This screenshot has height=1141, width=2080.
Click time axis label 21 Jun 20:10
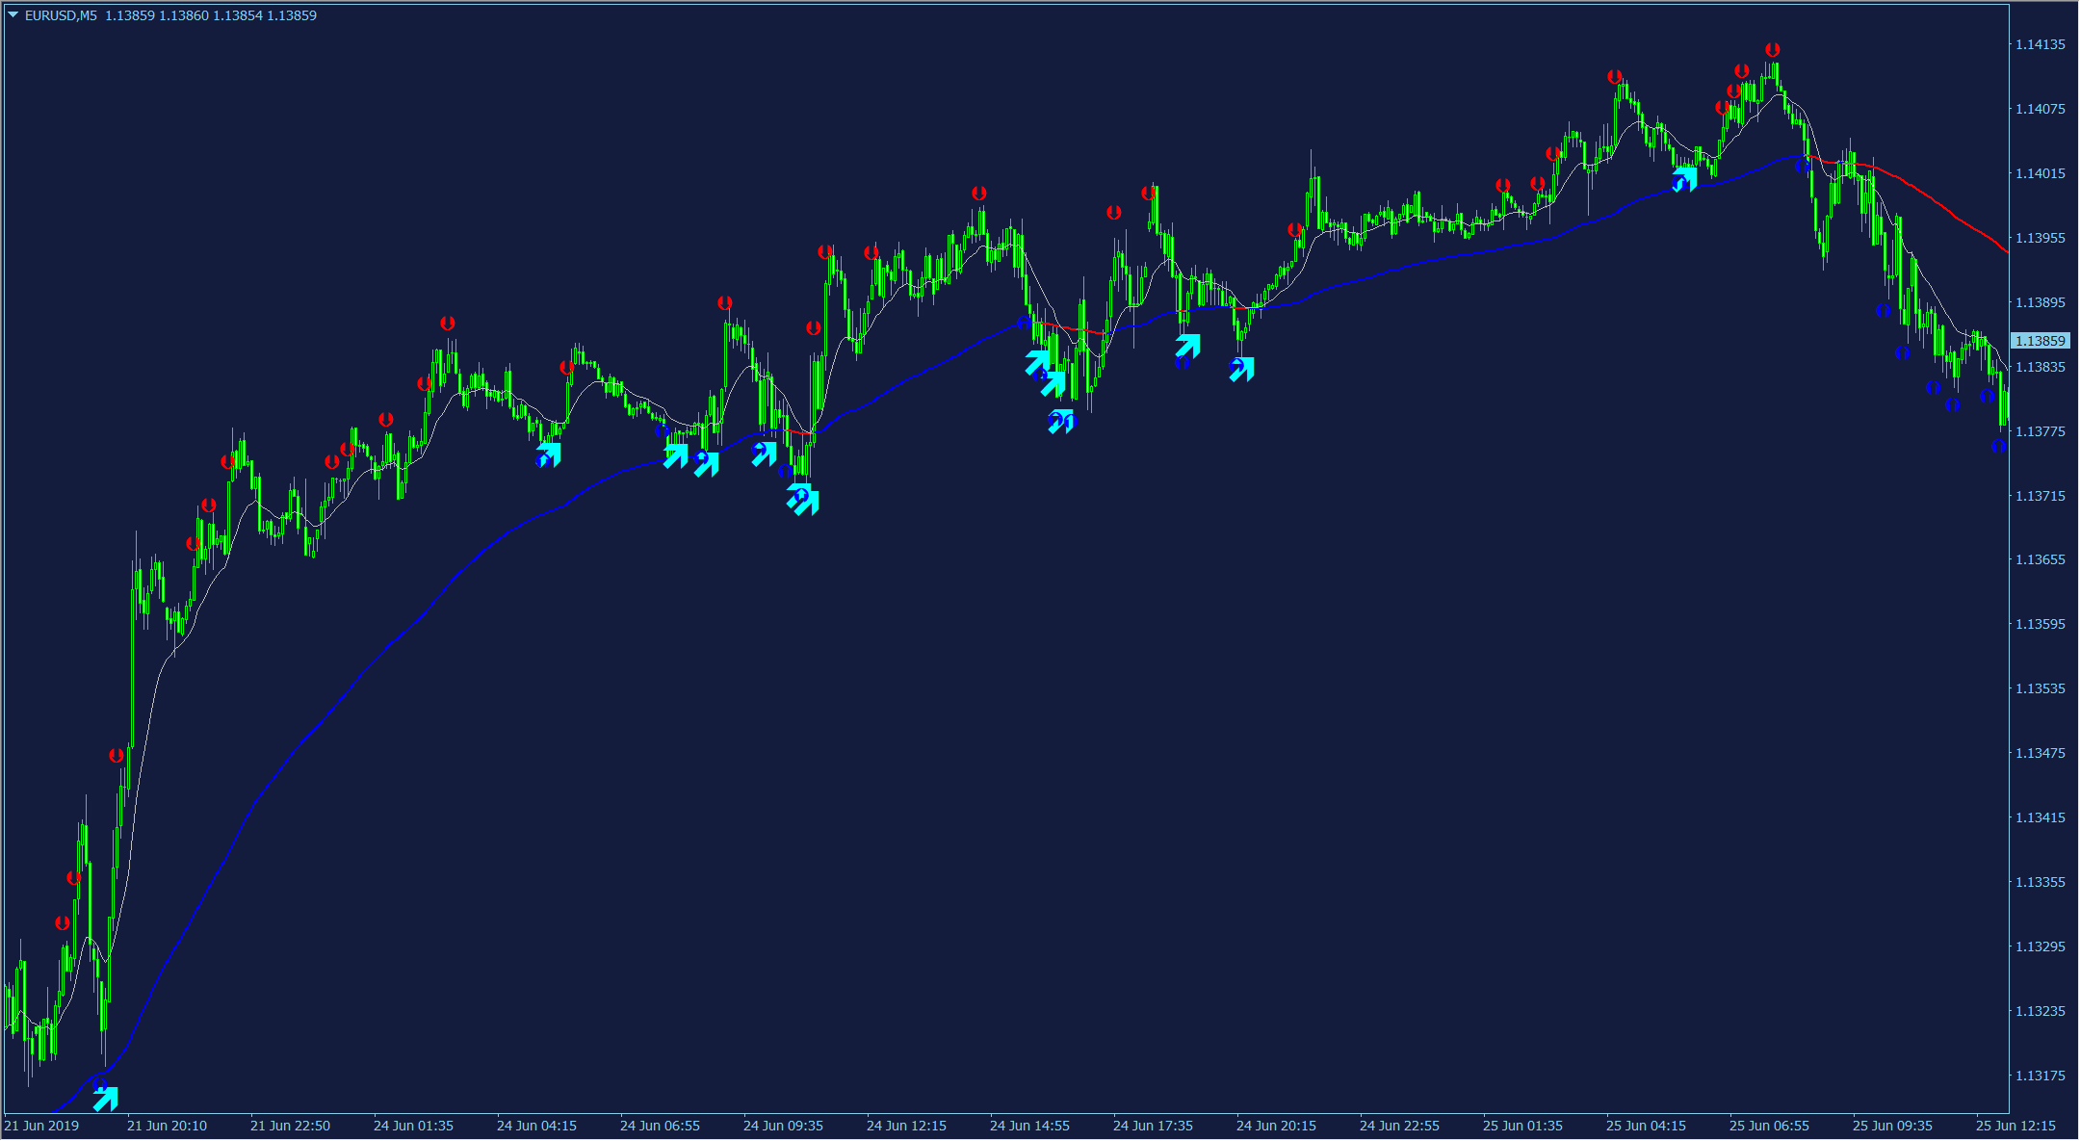pos(167,1126)
